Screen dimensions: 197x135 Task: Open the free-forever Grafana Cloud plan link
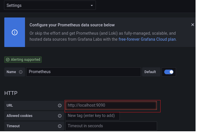pyautogui.click(x=147, y=39)
